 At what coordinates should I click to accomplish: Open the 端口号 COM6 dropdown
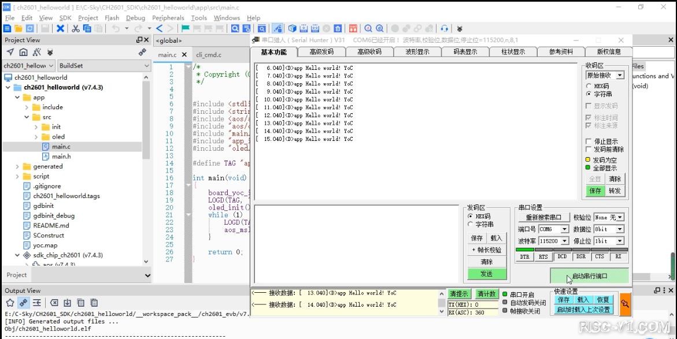coord(564,229)
